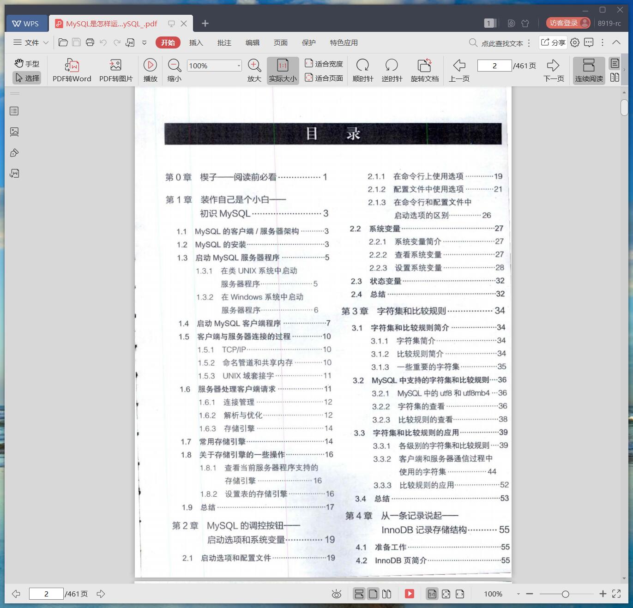Click the status bar previous page arrow
Viewport: 633px width, 608px height.
coord(16,594)
